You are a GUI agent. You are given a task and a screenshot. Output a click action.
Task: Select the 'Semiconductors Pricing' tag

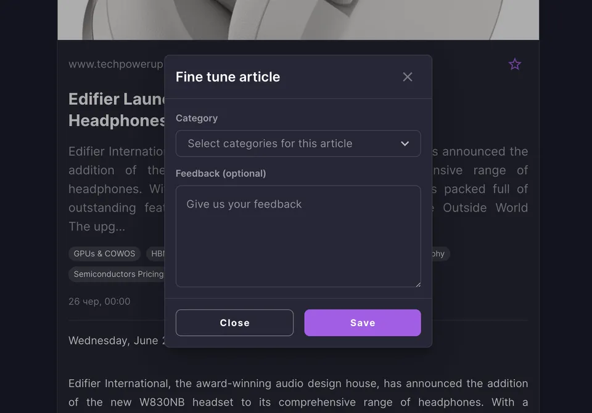117,274
